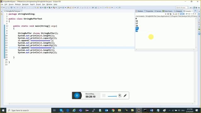Expand the Coverage dropdown arrow
The image size is (201, 113).
[52, 8]
